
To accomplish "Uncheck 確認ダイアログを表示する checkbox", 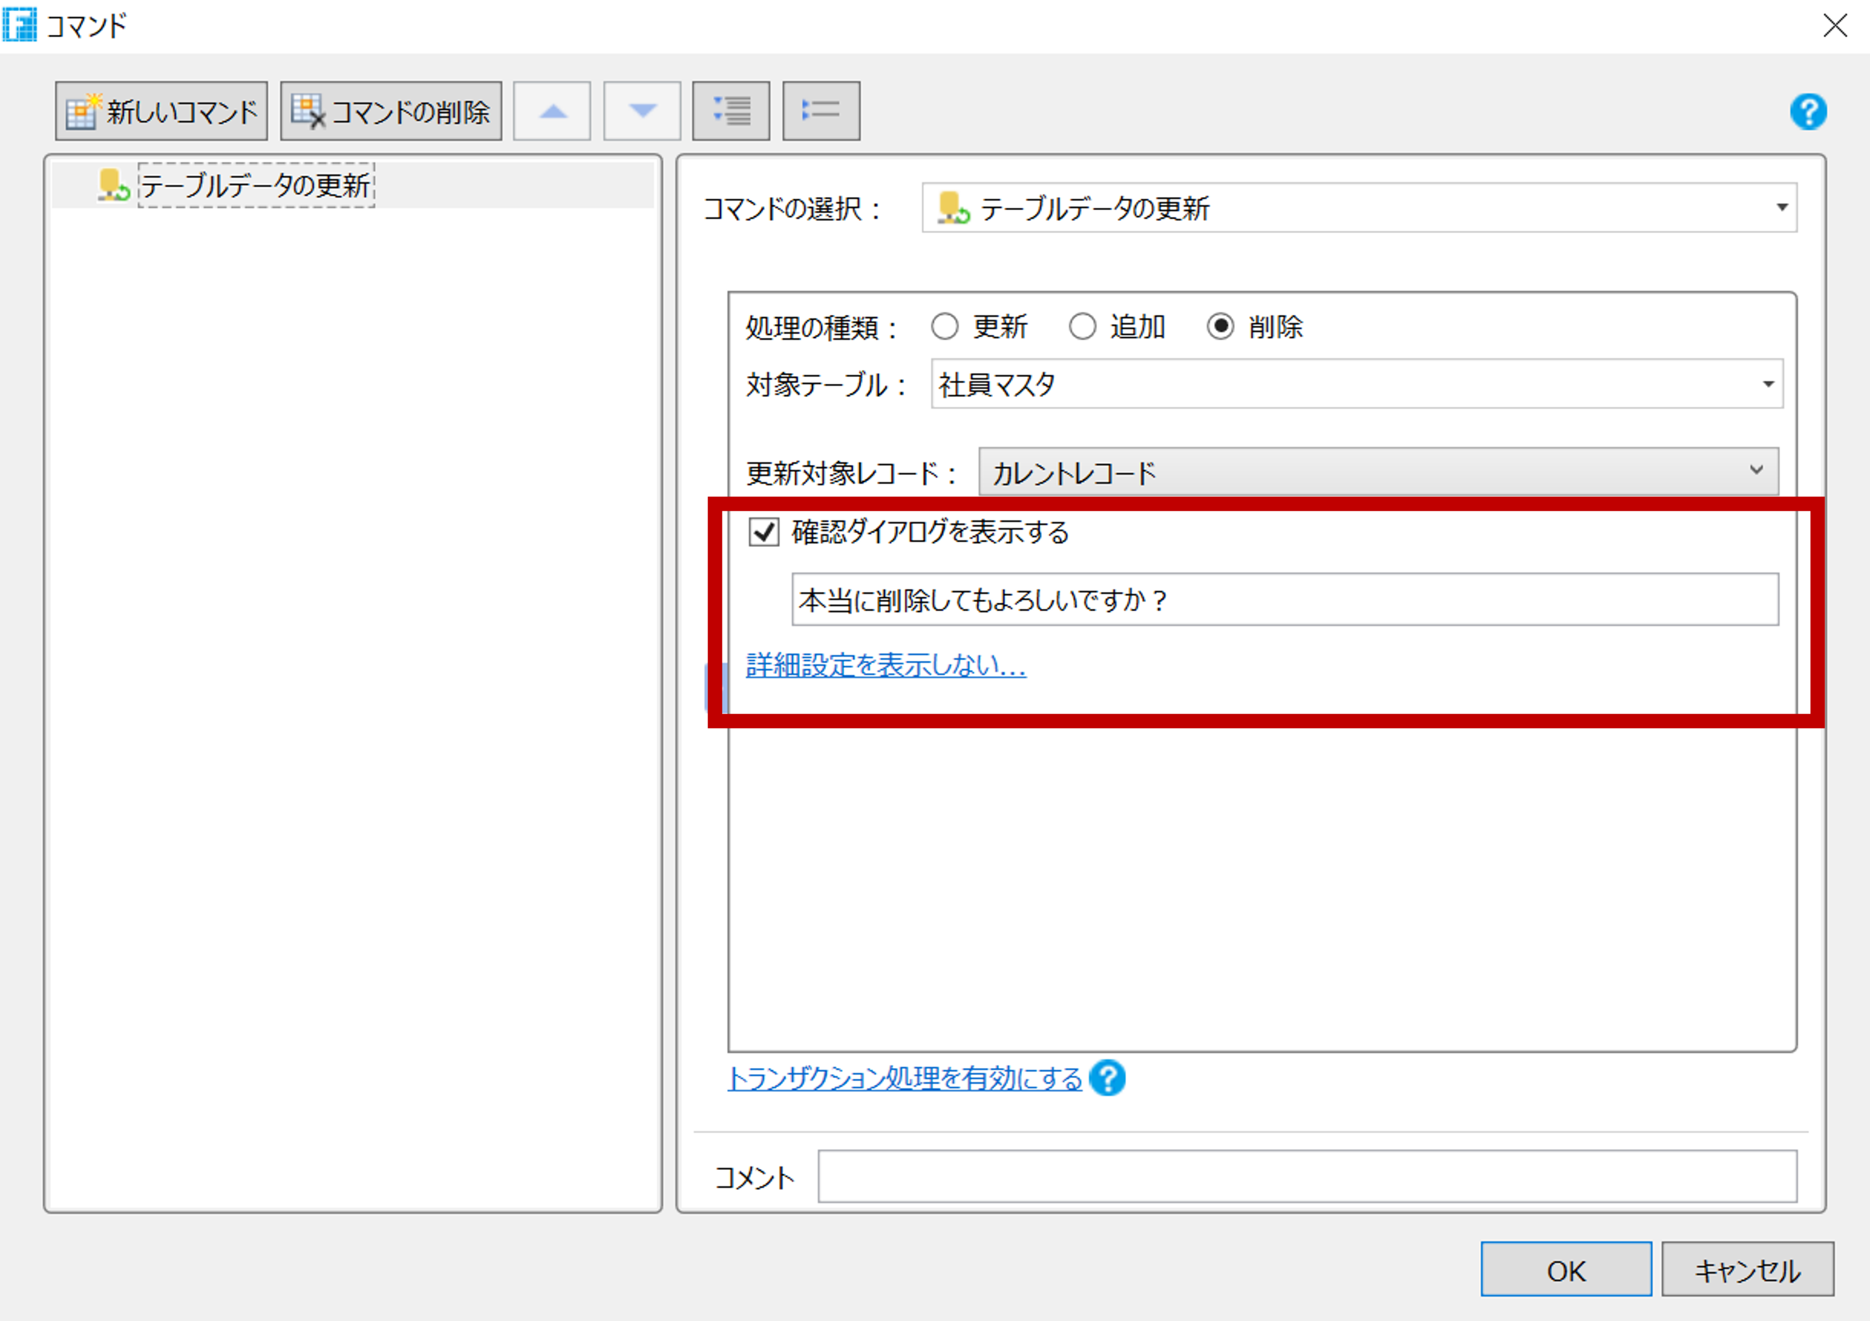I will [x=763, y=532].
